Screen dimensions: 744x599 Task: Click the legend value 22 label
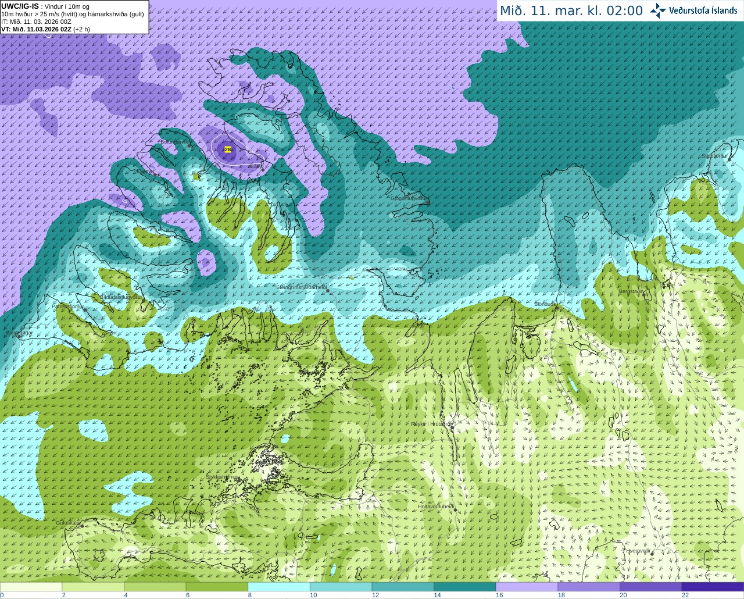[x=685, y=595]
